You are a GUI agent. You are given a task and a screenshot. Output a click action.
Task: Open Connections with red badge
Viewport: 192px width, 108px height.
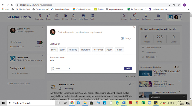[134, 16]
